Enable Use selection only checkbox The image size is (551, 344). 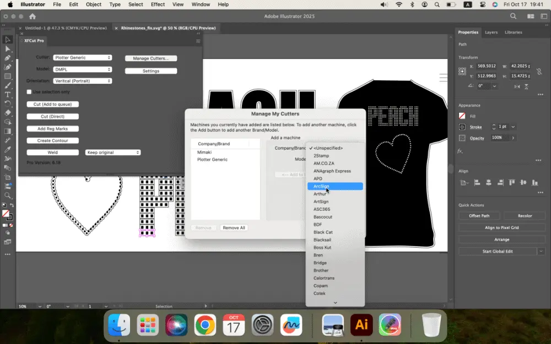pos(29,92)
